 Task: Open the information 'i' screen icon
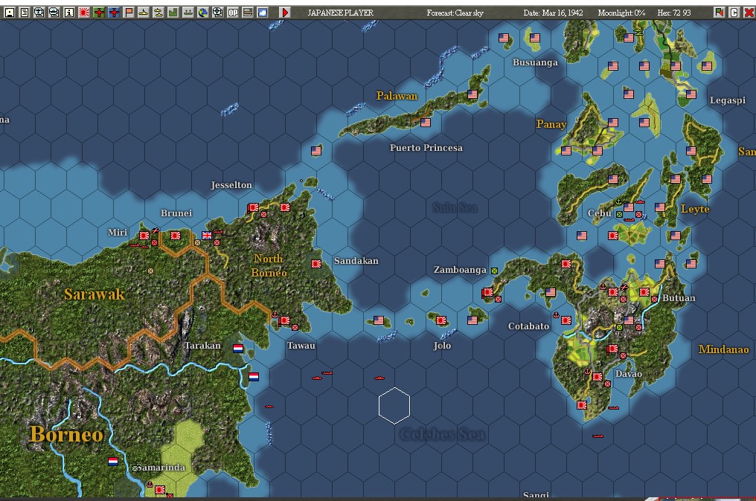(x=69, y=13)
